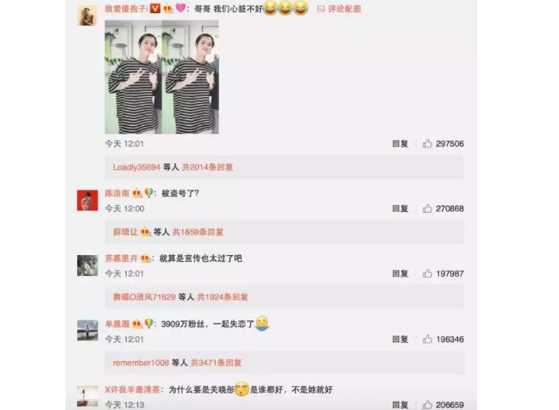Viewport: 559px width, 410px height.
Task: Click right striped shirt photo in comment
Action: click(x=190, y=77)
